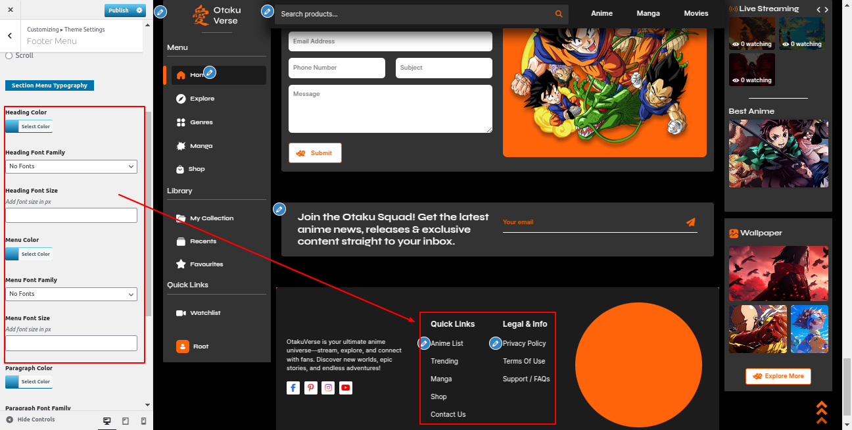This screenshot has height=430, width=852.
Task: Select Color for Heading Color
Action: click(29, 126)
